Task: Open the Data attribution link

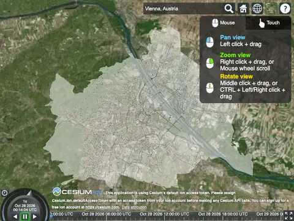Action: click(134, 207)
